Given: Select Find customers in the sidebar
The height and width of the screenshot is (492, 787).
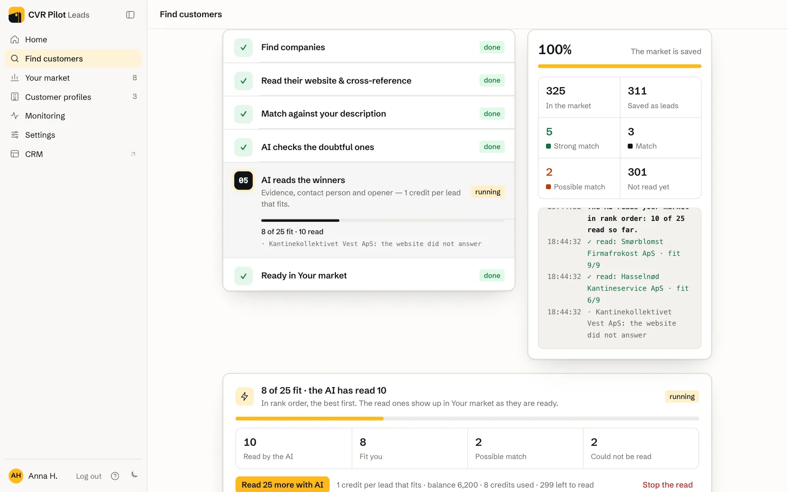Looking at the screenshot, I should coord(73,59).
